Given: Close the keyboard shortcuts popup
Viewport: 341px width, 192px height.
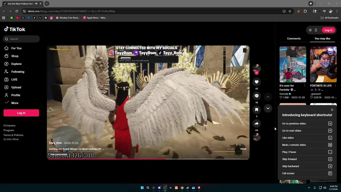Looking at the screenshot, I should click(332, 110).
